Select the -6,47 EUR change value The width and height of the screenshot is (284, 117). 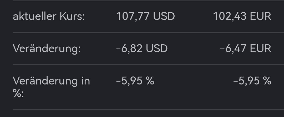(246, 49)
